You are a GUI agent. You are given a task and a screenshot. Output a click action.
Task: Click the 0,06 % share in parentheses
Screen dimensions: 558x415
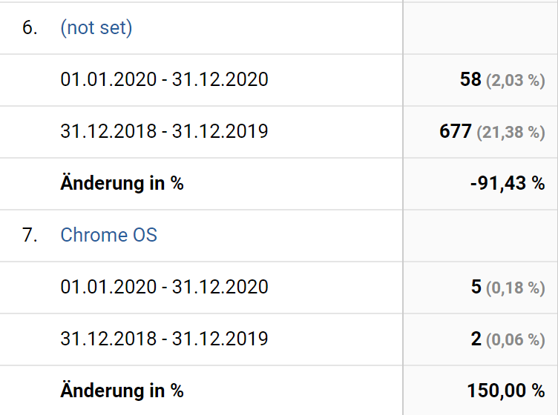(x=516, y=340)
